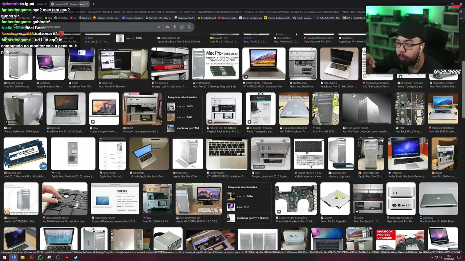
Task: Open Letem světem Applem YouTuber image
Action: pyautogui.click(x=367, y=109)
